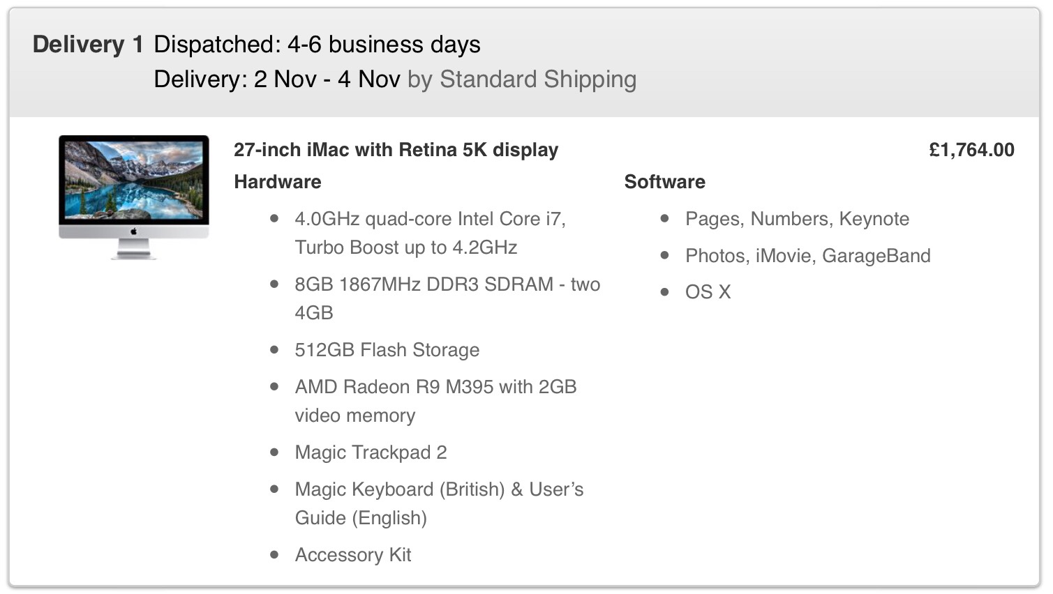
Task: Click the 'by Standard Shipping' text
Action: tap(522, 79)
